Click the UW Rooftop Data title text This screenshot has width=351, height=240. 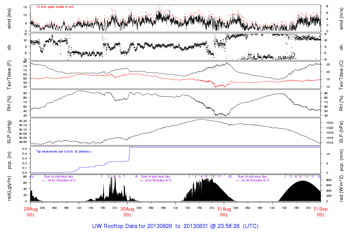pyautogui.click(x=175, y=226)
